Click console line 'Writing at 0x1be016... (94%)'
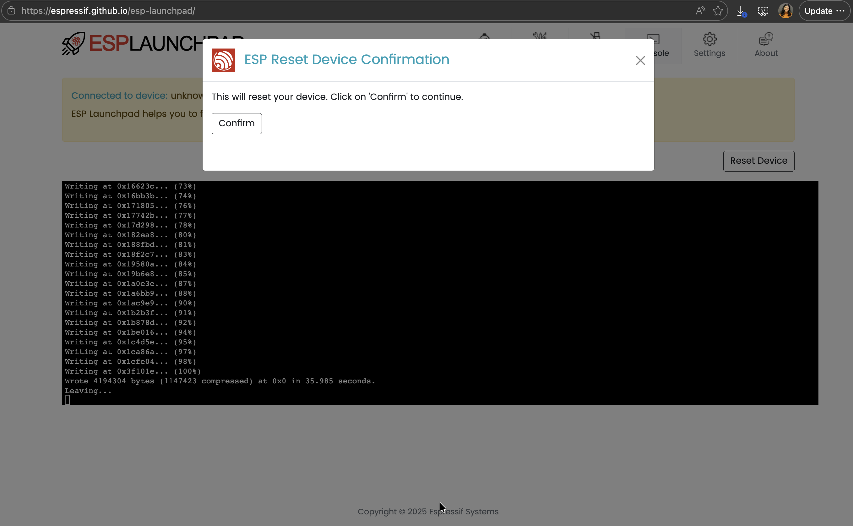The width and height of the screenshot is (853, 526). pos(130,332)
